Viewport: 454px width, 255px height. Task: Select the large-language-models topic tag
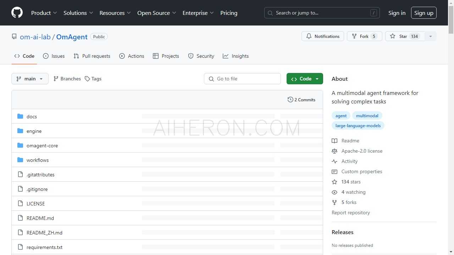(358, 125)
